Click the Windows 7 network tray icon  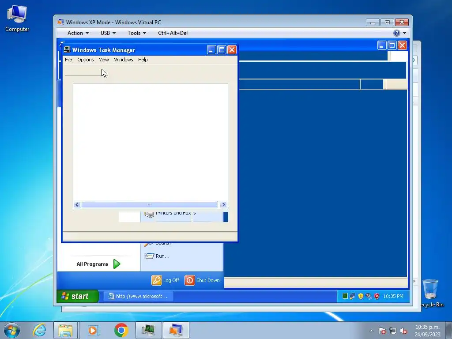click(392, 331)
